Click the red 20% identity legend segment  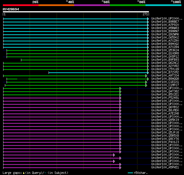21,5
